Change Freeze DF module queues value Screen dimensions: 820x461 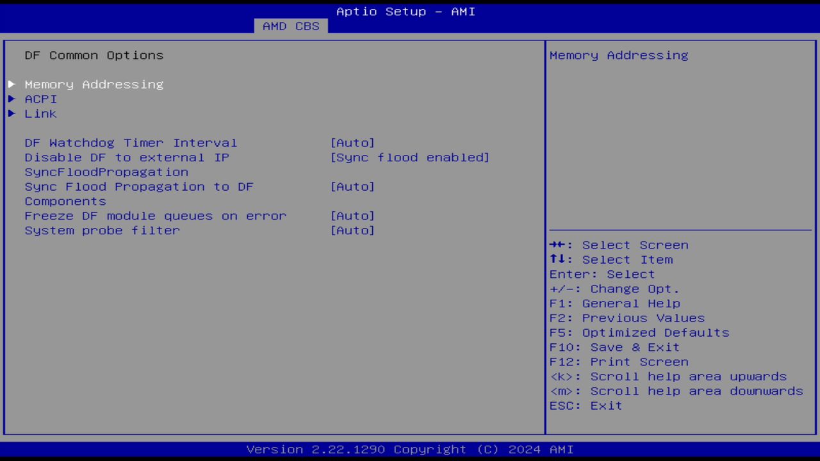[x=352, y=216]
